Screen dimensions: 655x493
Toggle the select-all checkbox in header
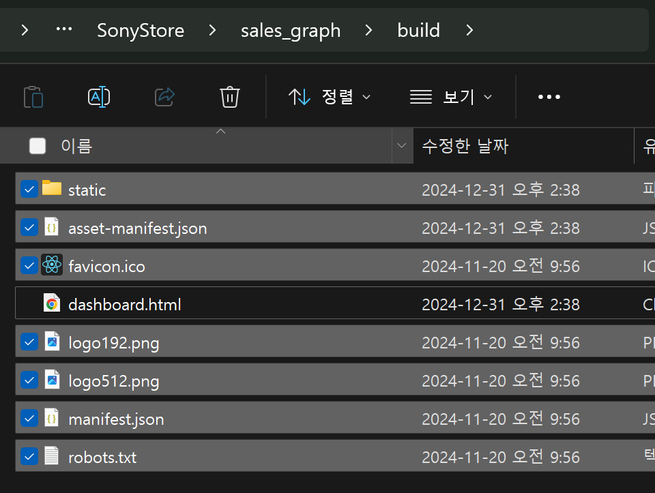pos(38,146)
